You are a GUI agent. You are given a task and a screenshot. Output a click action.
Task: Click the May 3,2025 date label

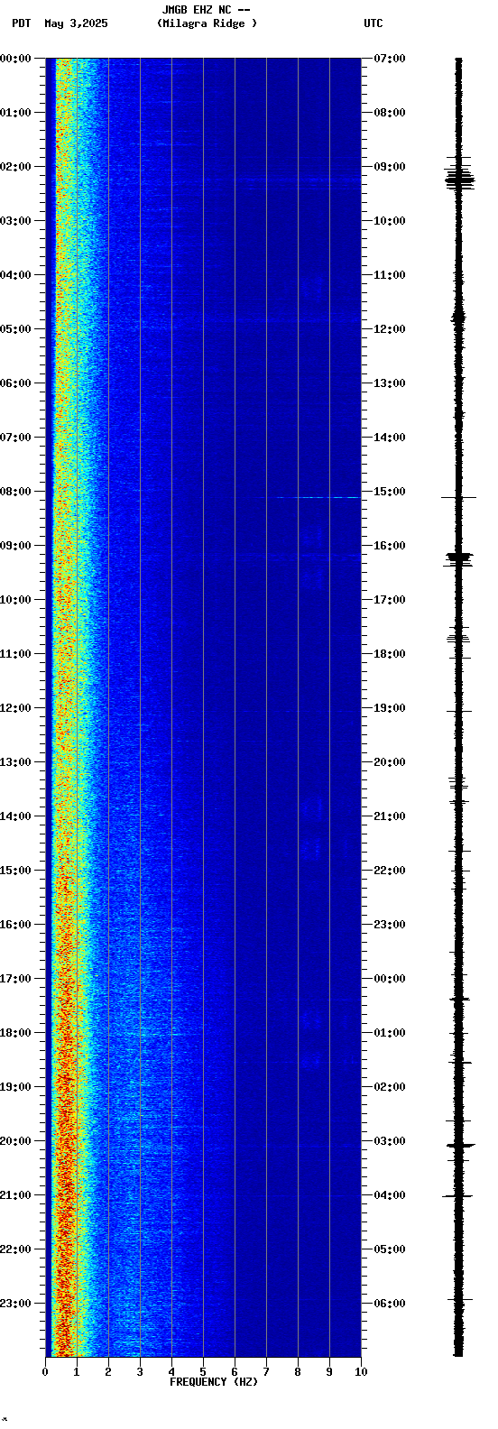click(x=76, y=23)
